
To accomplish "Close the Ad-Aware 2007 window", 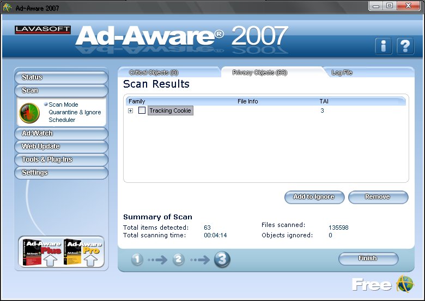I will coord(409,5).
